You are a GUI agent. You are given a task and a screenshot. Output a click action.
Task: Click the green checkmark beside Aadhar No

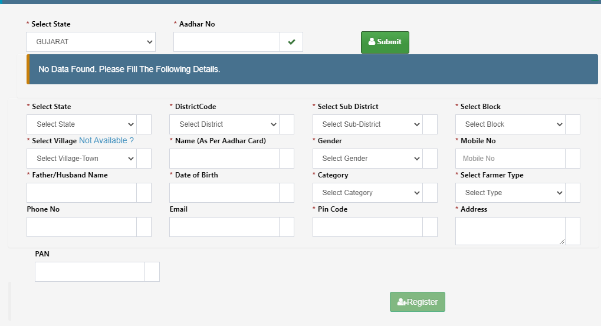click(291, 42)
